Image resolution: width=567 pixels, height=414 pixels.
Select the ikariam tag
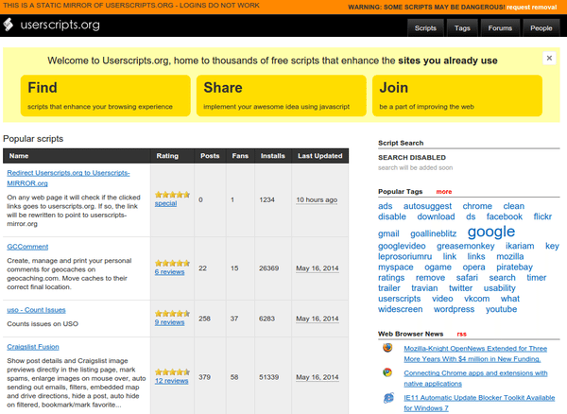coord(520,246)
